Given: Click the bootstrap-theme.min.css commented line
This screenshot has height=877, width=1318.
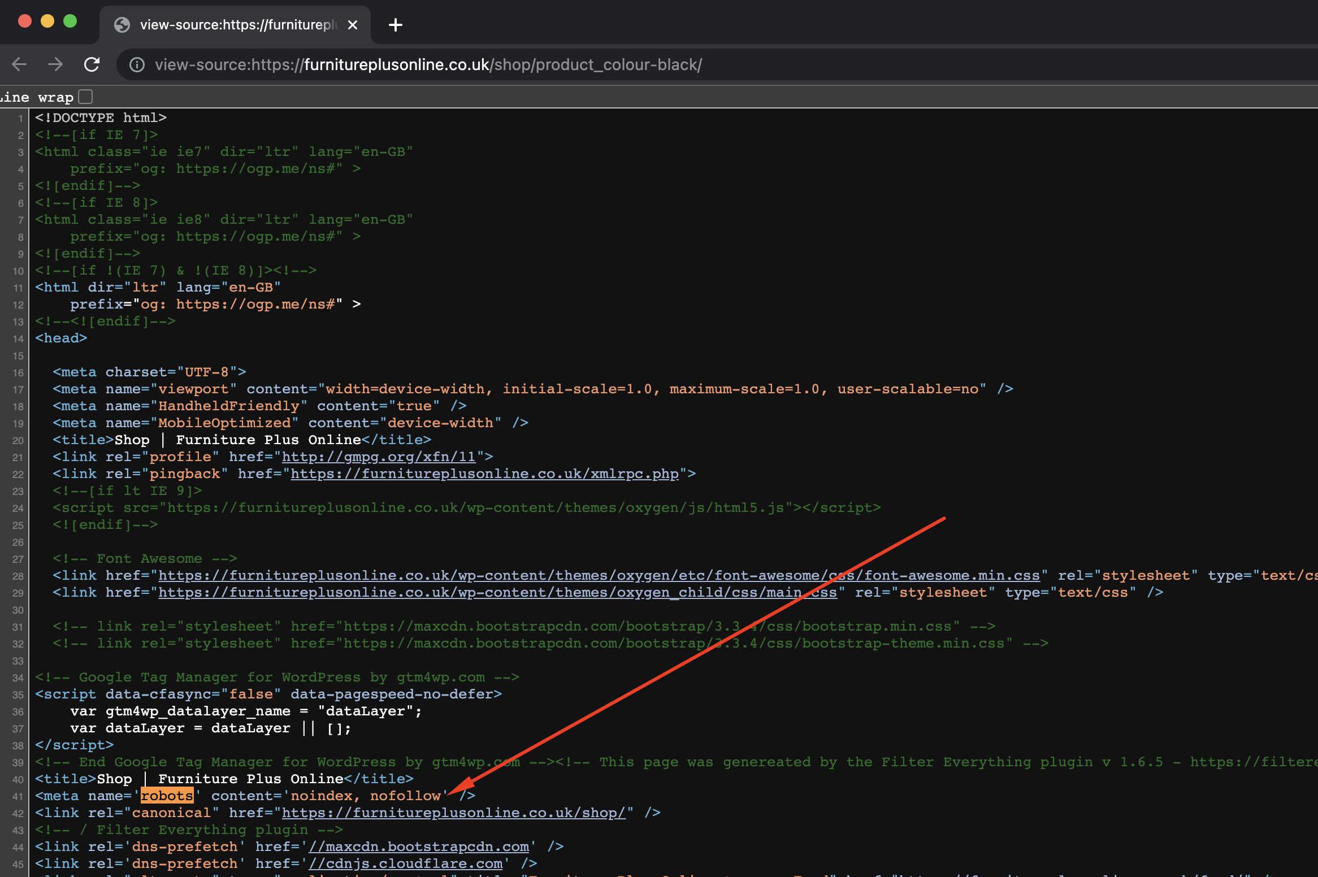Looking at the screenshot, I should click(550, 643).
